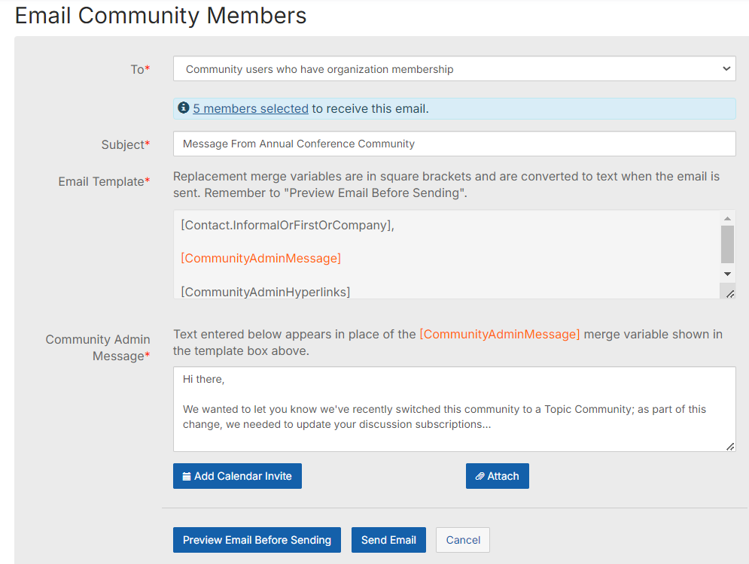Click the scroll-up arrow of the template box
Viewport: 749px width, 564px height.
point(727,217)
